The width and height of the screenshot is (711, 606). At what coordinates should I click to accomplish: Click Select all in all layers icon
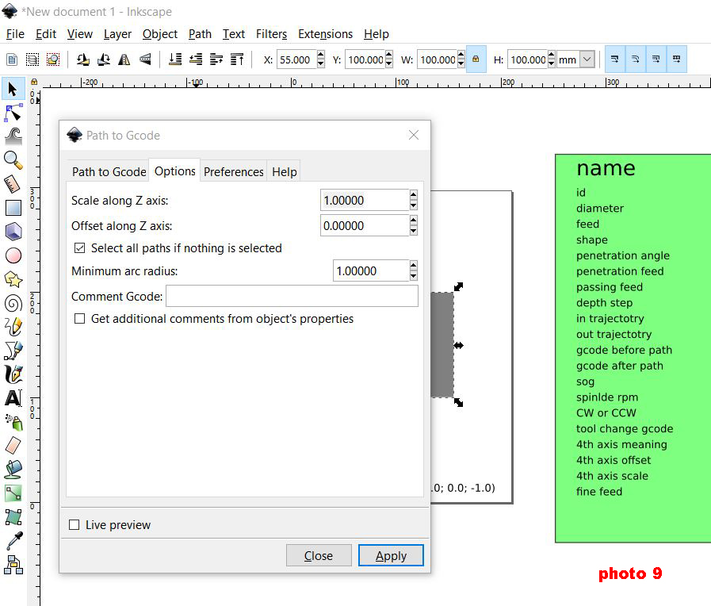click(32, 59)
